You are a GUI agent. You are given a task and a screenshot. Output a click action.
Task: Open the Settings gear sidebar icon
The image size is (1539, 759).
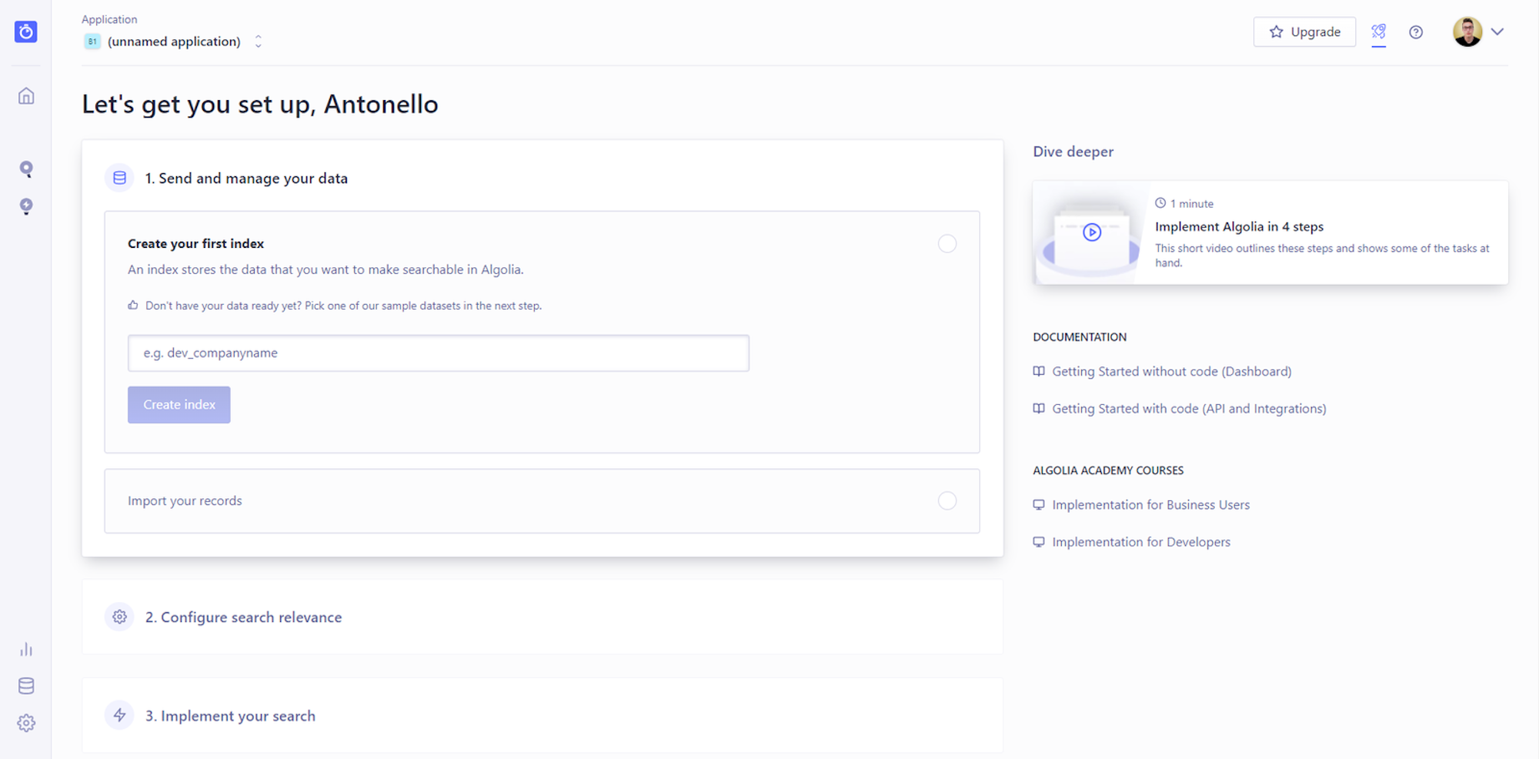(26, 723)
